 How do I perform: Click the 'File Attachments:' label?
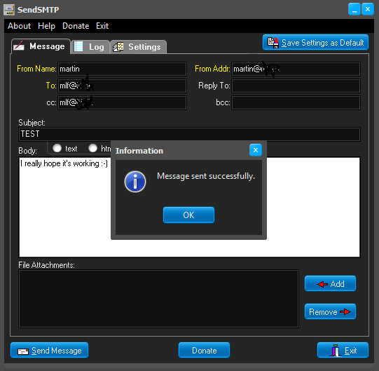tap(46, 265)
